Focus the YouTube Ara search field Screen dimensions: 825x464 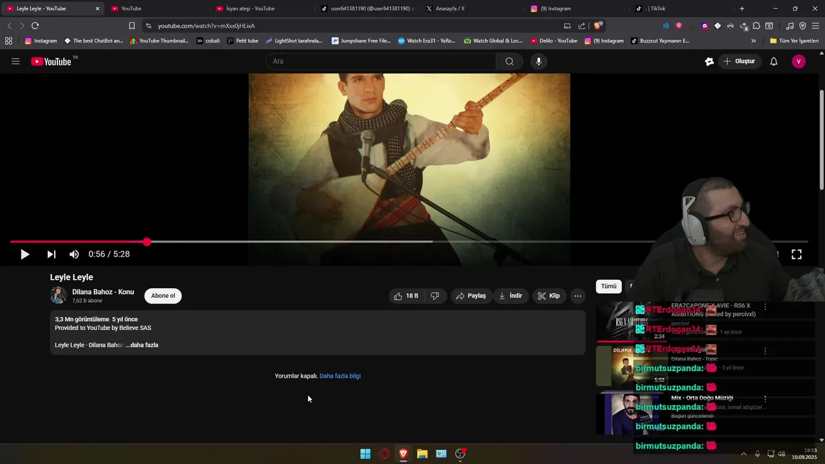coord(380,61)
